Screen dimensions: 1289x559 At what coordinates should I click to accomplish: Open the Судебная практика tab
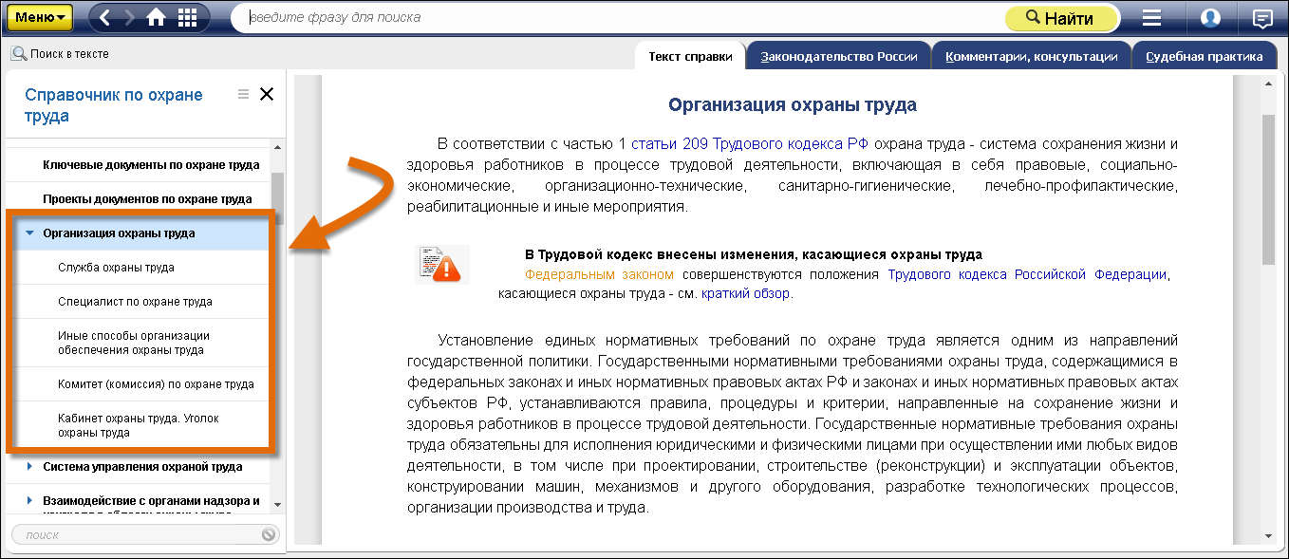(x=1204, y=57)
